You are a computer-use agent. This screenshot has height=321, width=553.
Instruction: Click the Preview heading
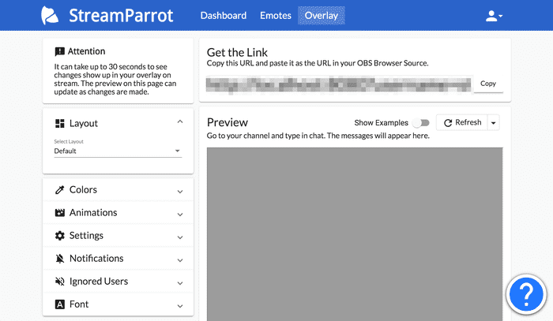228,122
